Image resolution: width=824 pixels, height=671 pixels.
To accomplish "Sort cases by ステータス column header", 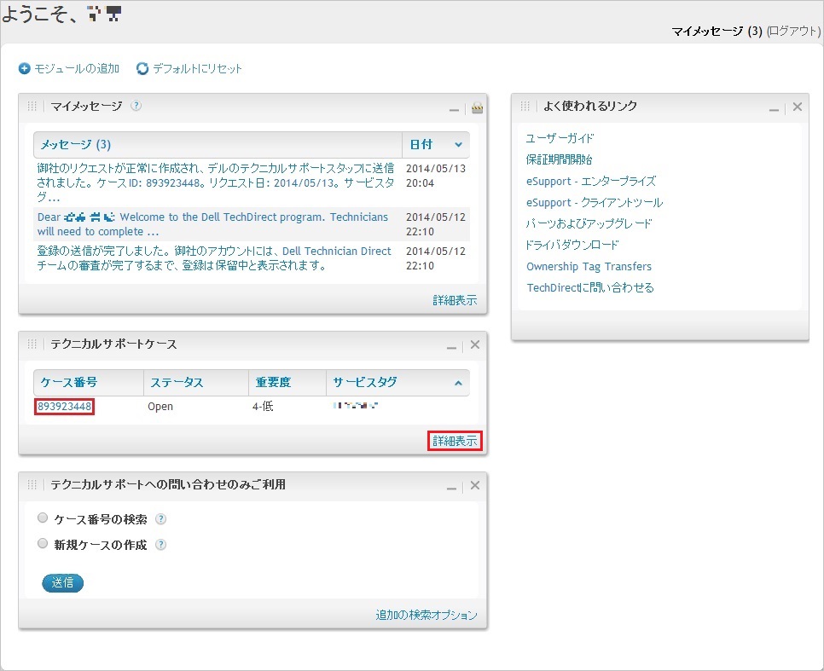I will point(176,383).
